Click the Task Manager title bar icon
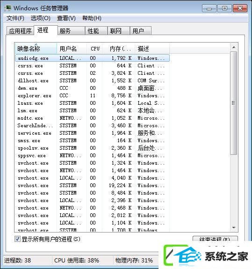 (x=8, y=8)
